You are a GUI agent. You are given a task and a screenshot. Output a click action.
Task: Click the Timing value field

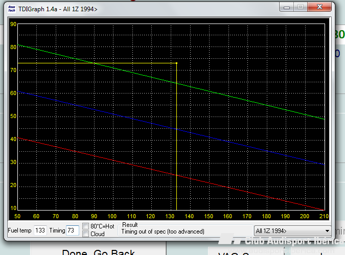[x=73, y=230]
